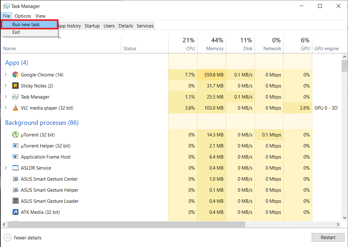Click the vertical scrollbar thumb
The image size is (348, 247).
[x=345, y=66]
